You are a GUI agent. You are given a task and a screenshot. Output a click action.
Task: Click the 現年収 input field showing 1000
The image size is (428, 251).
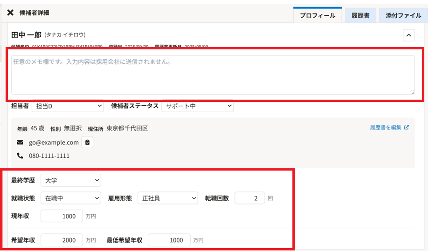[x=62, y=216]
